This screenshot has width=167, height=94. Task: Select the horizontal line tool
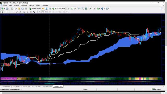click(x=13, y=12)
